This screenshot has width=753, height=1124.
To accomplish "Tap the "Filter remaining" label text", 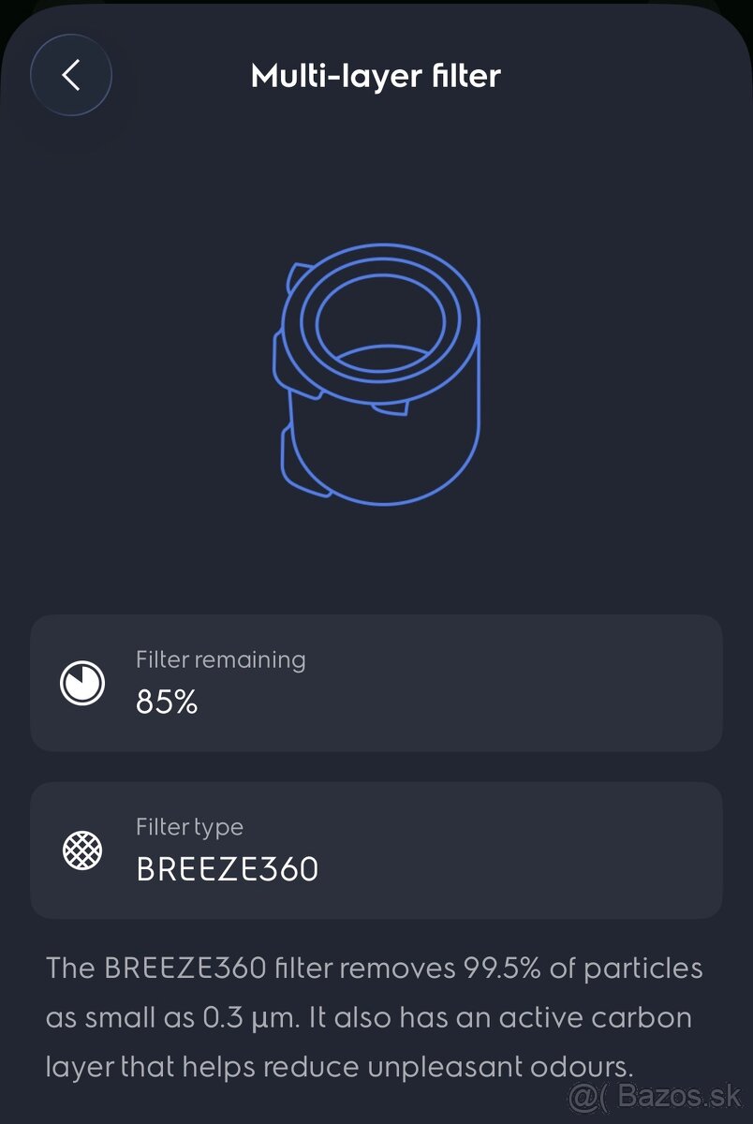I will [220, 659].
